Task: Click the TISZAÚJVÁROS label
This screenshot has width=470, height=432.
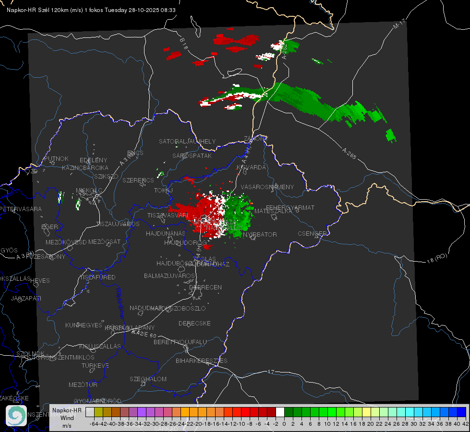Action: pos(118,224)
